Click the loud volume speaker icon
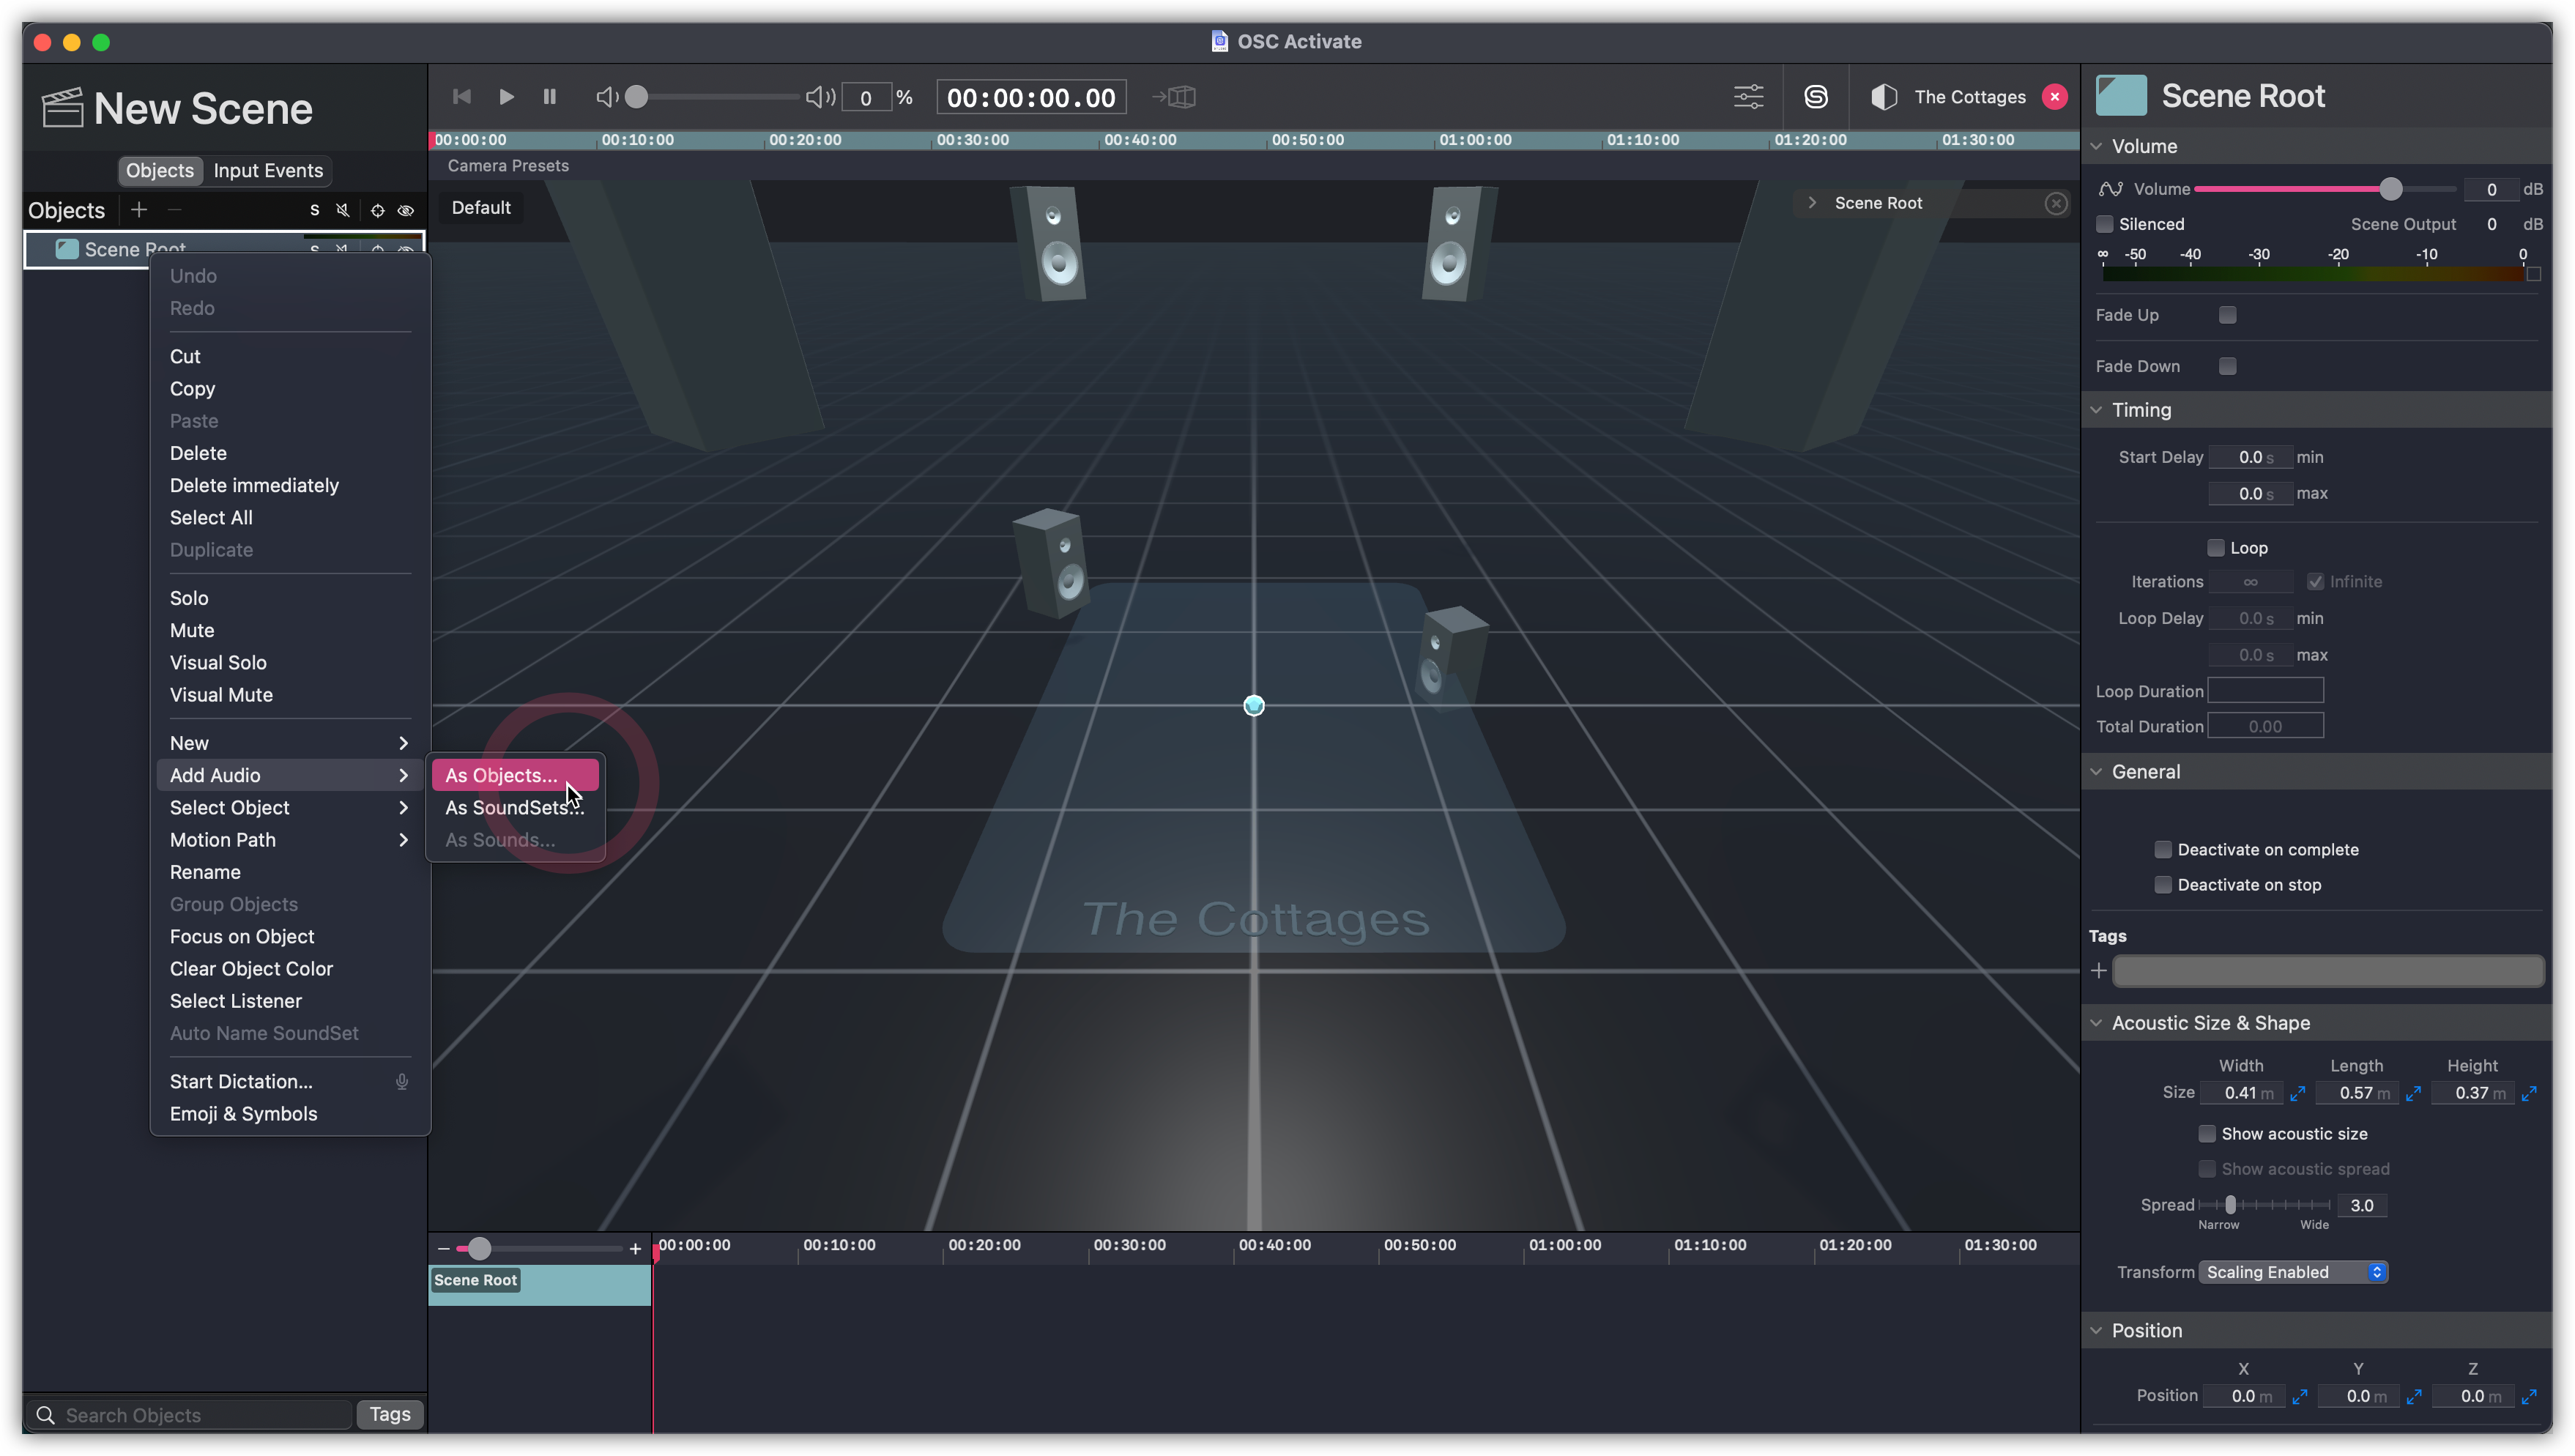Image resolution: width=2575 pixels, height=1456 pixels. (820, 97)
